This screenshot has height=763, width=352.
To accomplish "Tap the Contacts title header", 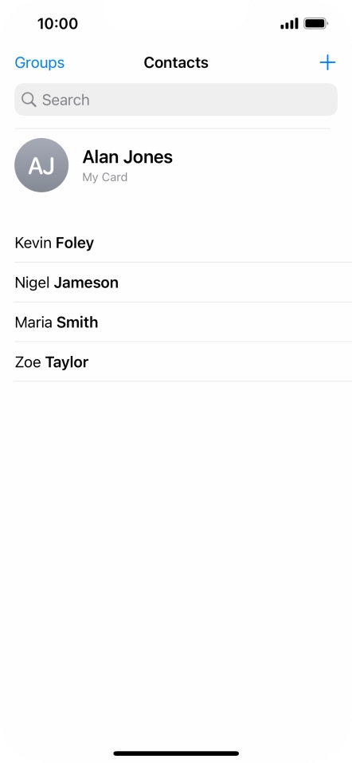I will (x=176, y=62).
